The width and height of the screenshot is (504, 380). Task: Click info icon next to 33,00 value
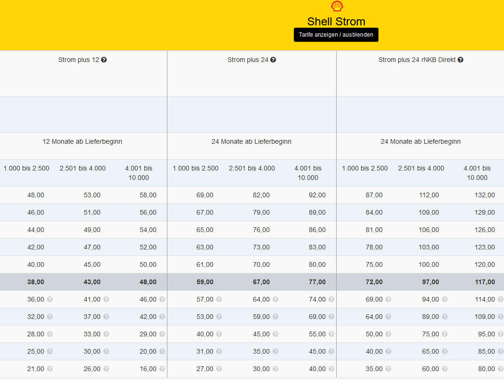106,334
